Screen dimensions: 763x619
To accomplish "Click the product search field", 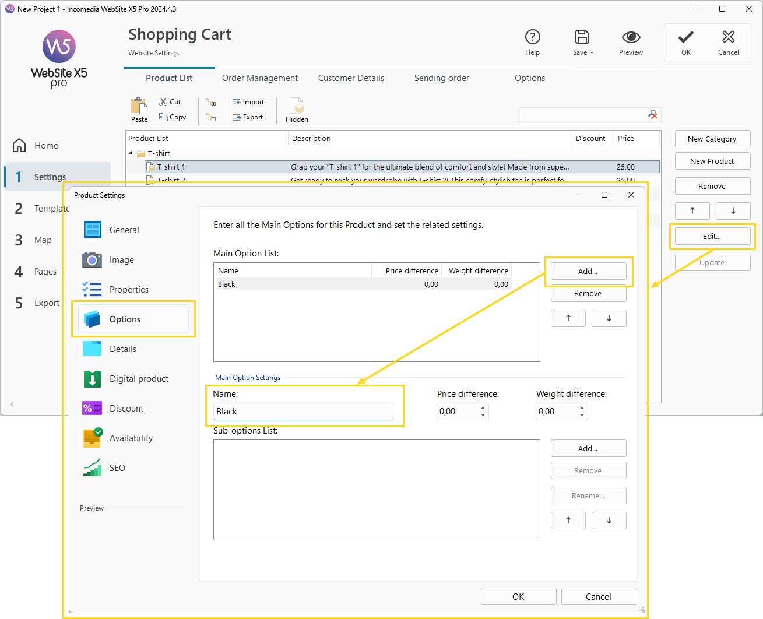I will (x=582, y=115).
